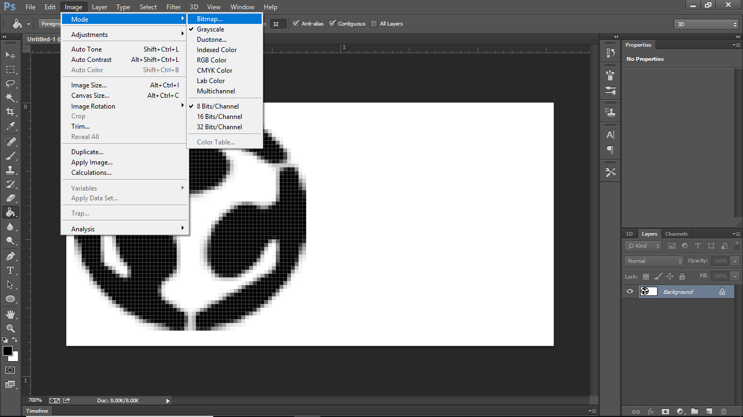Click the 700% zoom level field

(x=35, y=401)
